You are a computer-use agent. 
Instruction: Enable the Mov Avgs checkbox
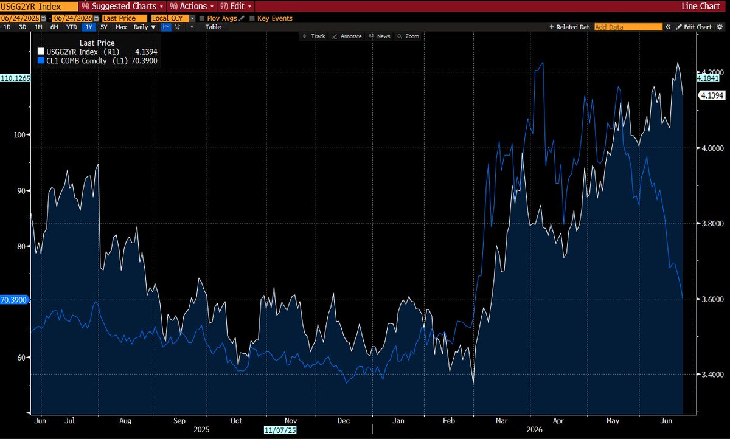[x=202, y=18]
